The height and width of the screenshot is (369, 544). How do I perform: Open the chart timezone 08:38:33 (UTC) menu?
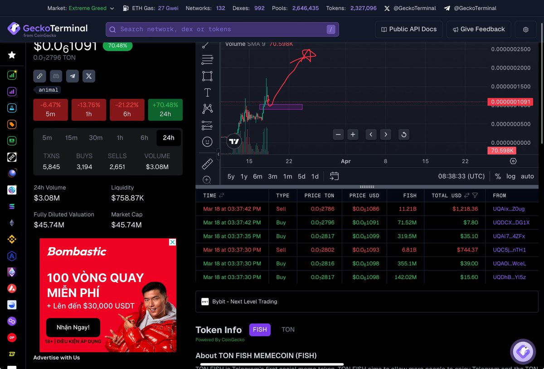point(461,176)
